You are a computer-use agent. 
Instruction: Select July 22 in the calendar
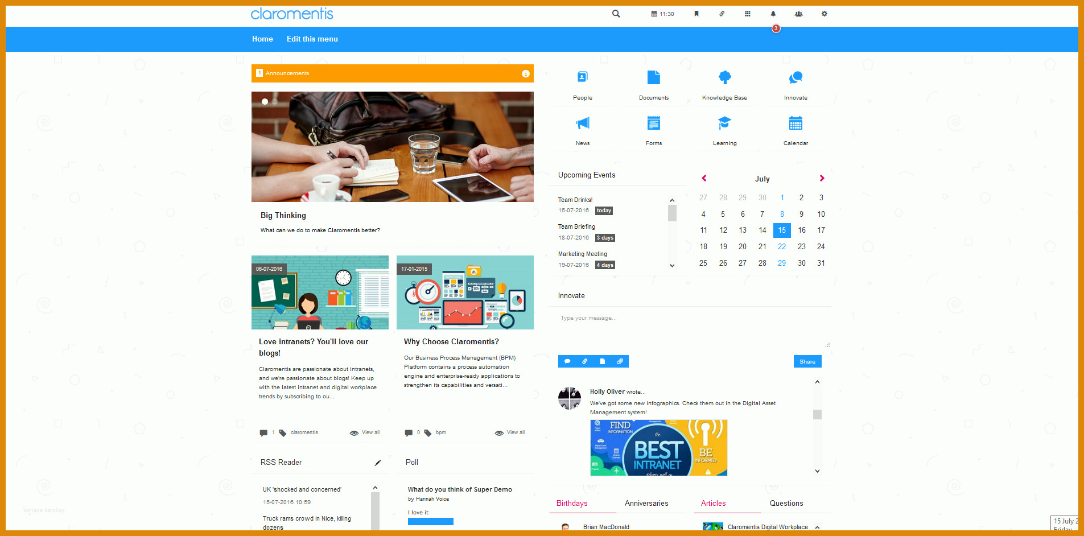[782, 247]
